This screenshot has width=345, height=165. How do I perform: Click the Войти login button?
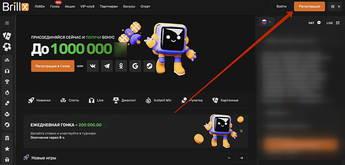[x=282, y=6]
